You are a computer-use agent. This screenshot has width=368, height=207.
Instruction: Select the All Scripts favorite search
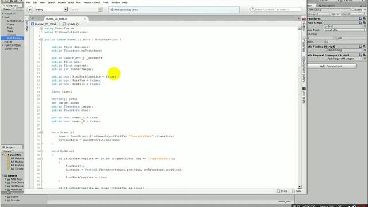tap(17, 168)
